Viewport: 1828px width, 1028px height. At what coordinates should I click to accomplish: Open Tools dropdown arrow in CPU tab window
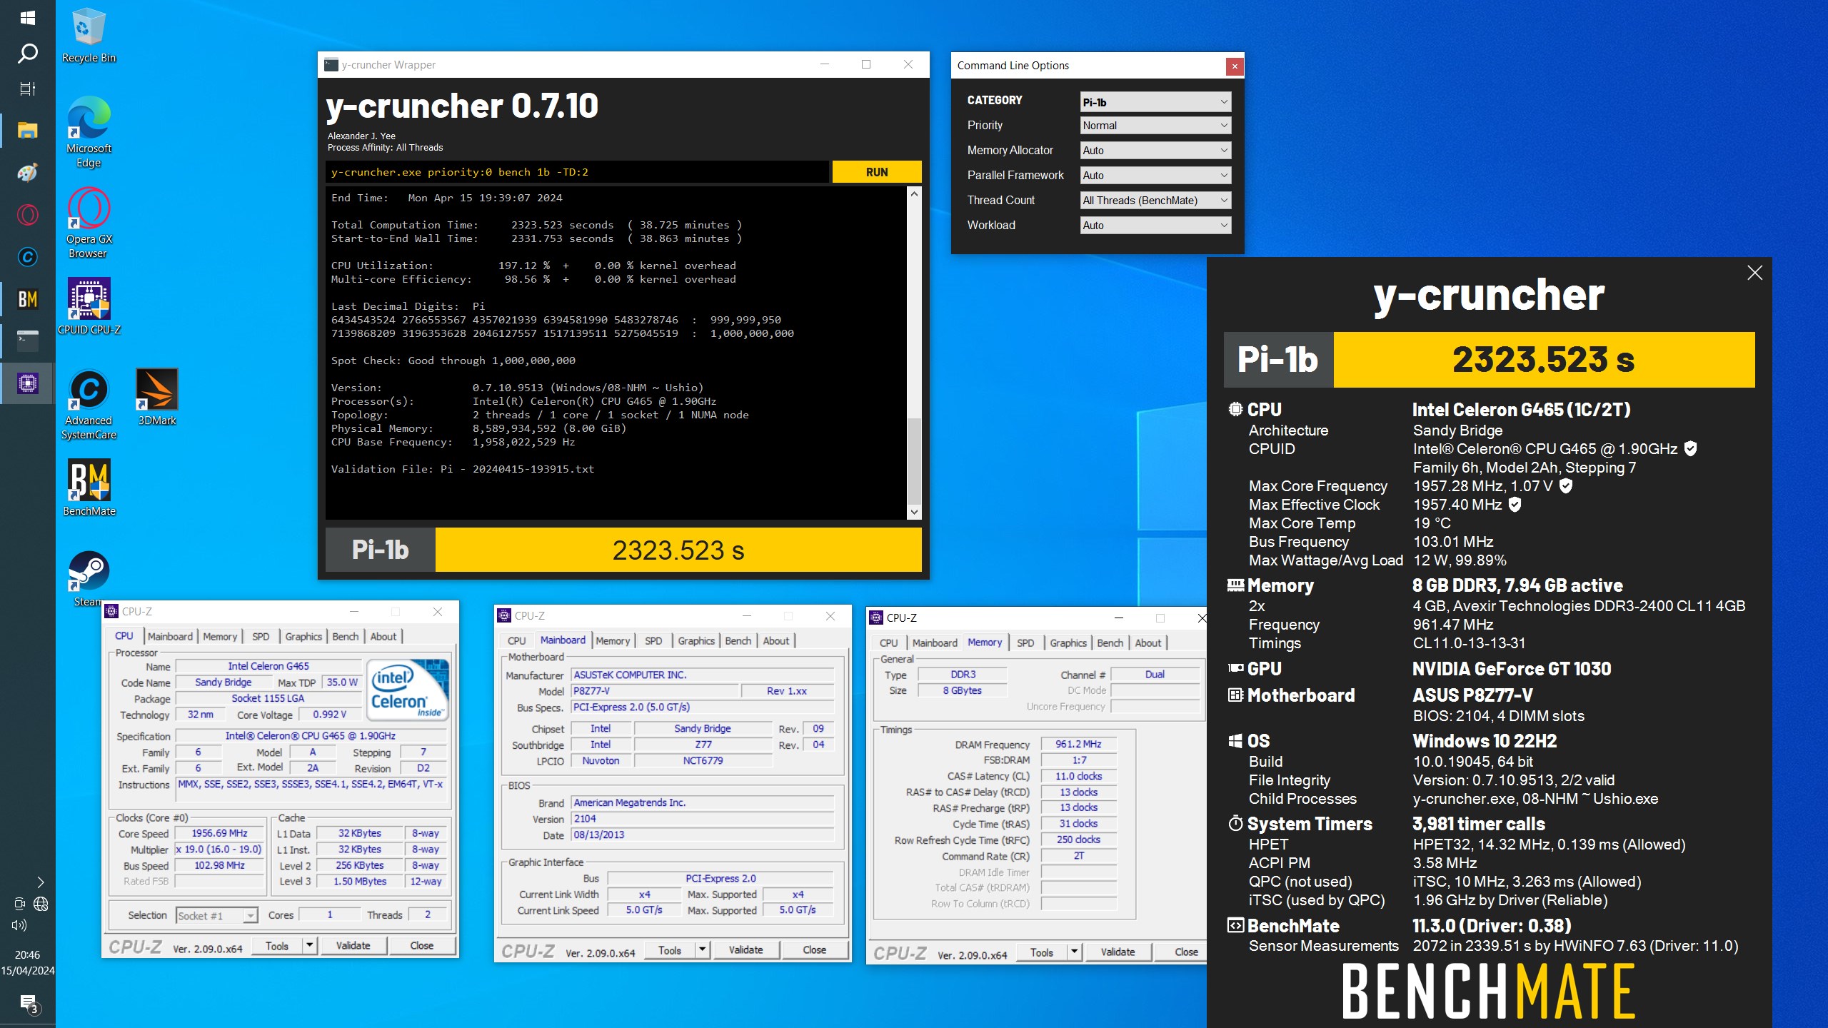[309, 945]
